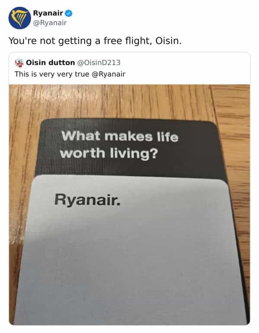Open Oisin dutton's small avatar

[19, 63]
